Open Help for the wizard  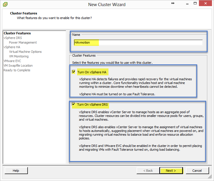pyautogui.click(x=16, y=171)
